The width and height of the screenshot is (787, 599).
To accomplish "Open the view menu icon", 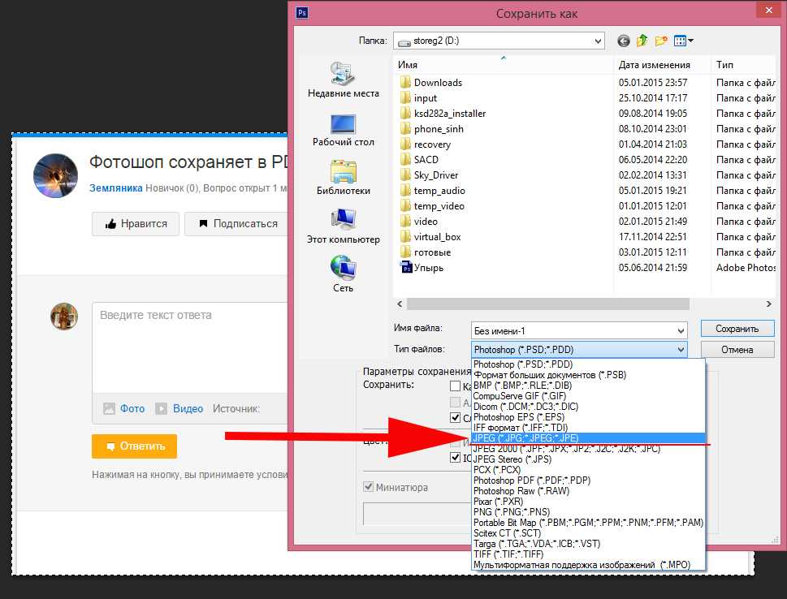I will pyautogui.click(x=683, y=41).
